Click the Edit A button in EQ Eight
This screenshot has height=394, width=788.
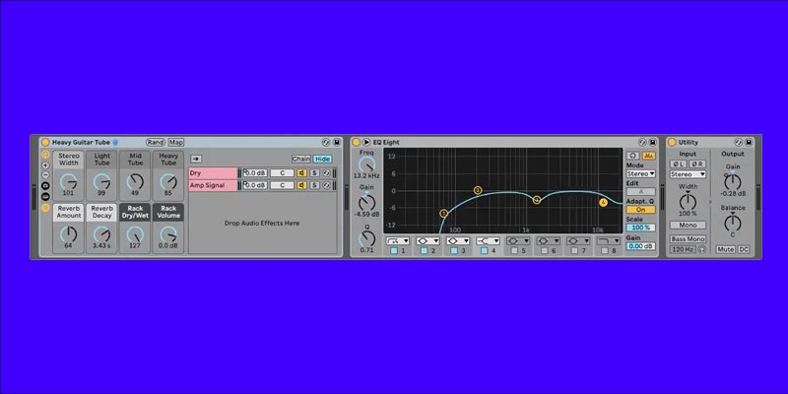point(641,191)
